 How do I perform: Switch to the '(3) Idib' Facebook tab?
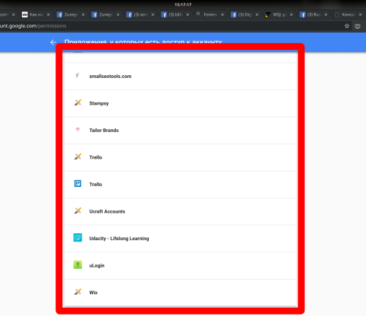point(175,14)
